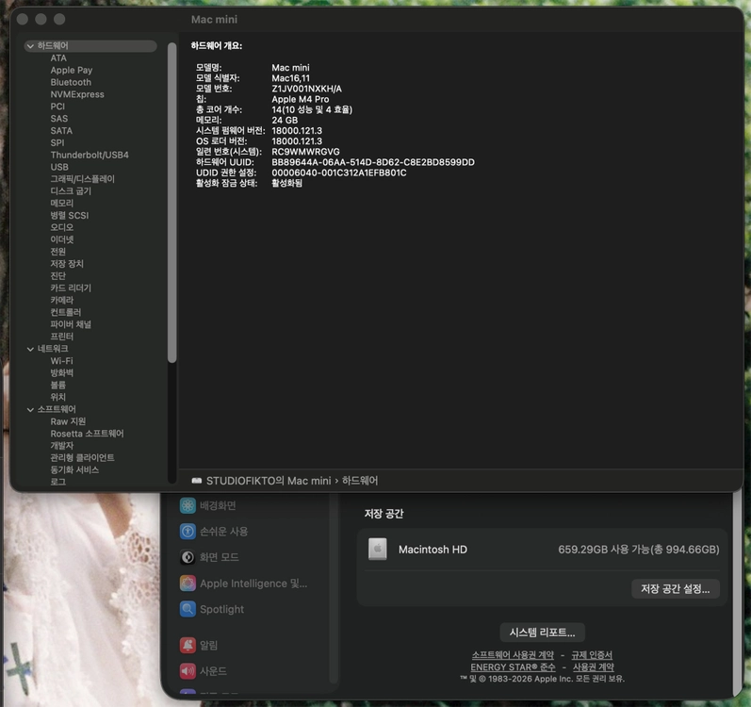Click chip value Apple M4 Pro

click(x=301, y=99)
